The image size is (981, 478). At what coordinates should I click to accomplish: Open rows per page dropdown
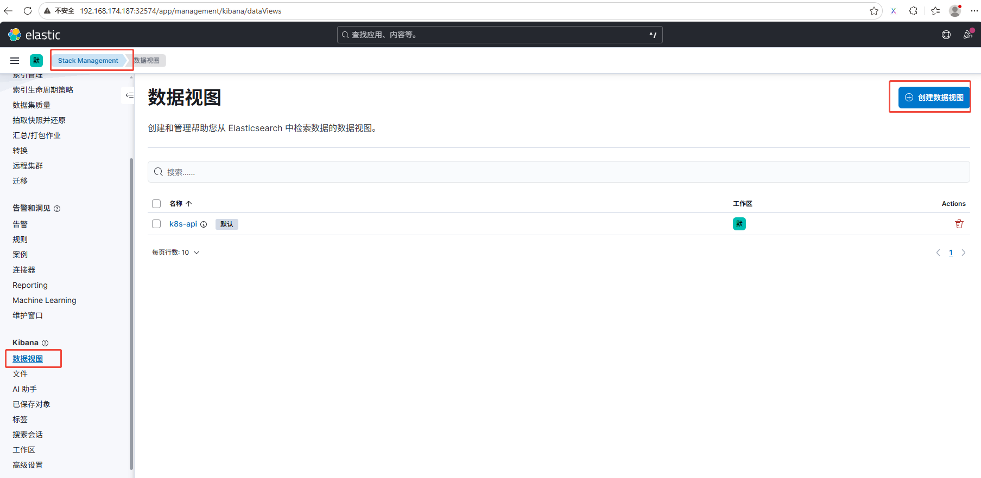[x=176, y=253]
